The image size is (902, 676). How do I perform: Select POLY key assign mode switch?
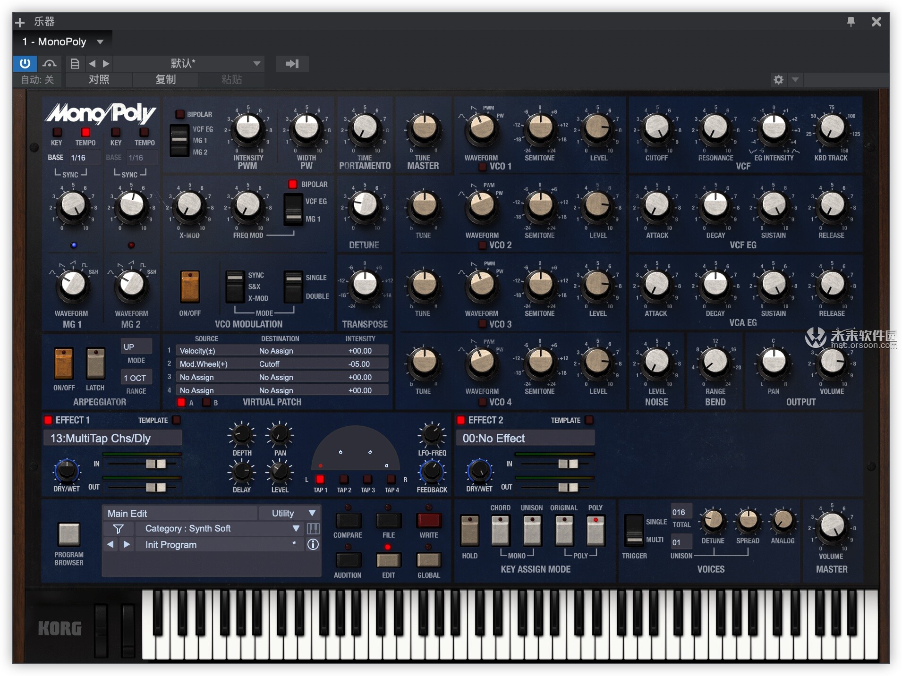pos(595,531)
